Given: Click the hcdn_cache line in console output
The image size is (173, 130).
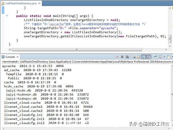Looking at the screenshot, I should (39, 86).
